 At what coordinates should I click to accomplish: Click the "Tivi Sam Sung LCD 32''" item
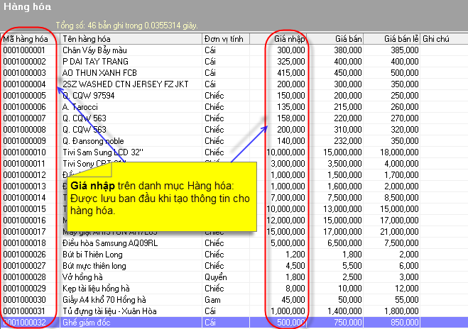(x=103, y=152)
